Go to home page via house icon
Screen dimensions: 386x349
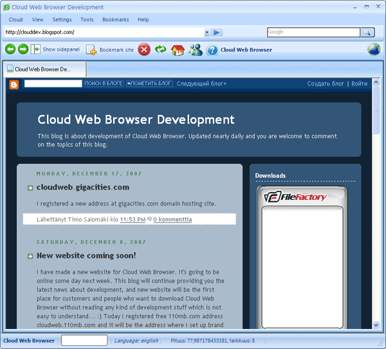coord(178,50)
